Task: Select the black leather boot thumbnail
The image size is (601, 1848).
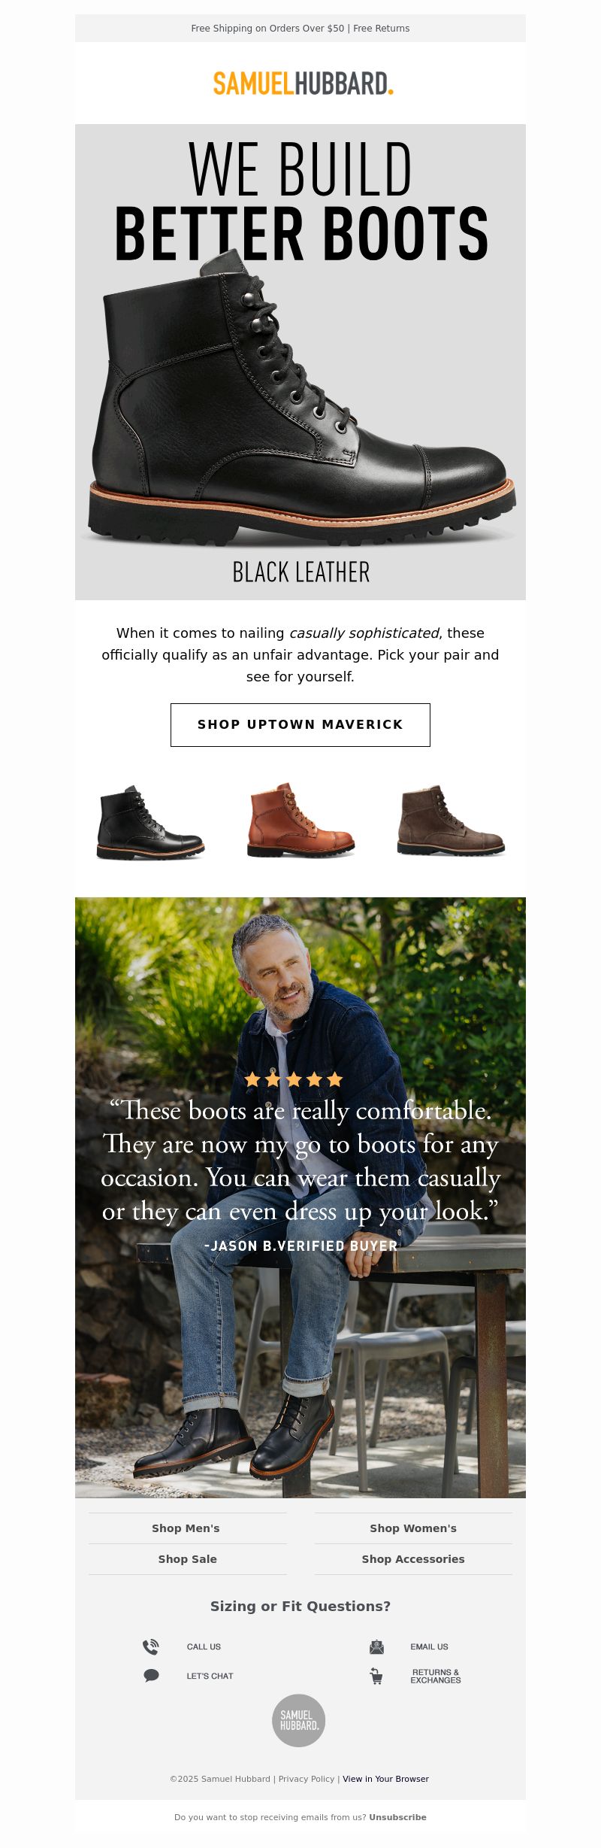Action: [x=150, y=822]
